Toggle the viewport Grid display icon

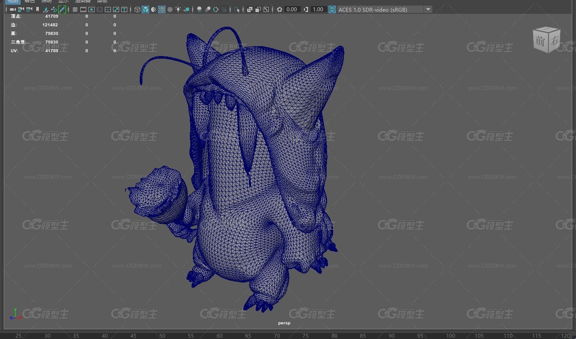[75, 9]
